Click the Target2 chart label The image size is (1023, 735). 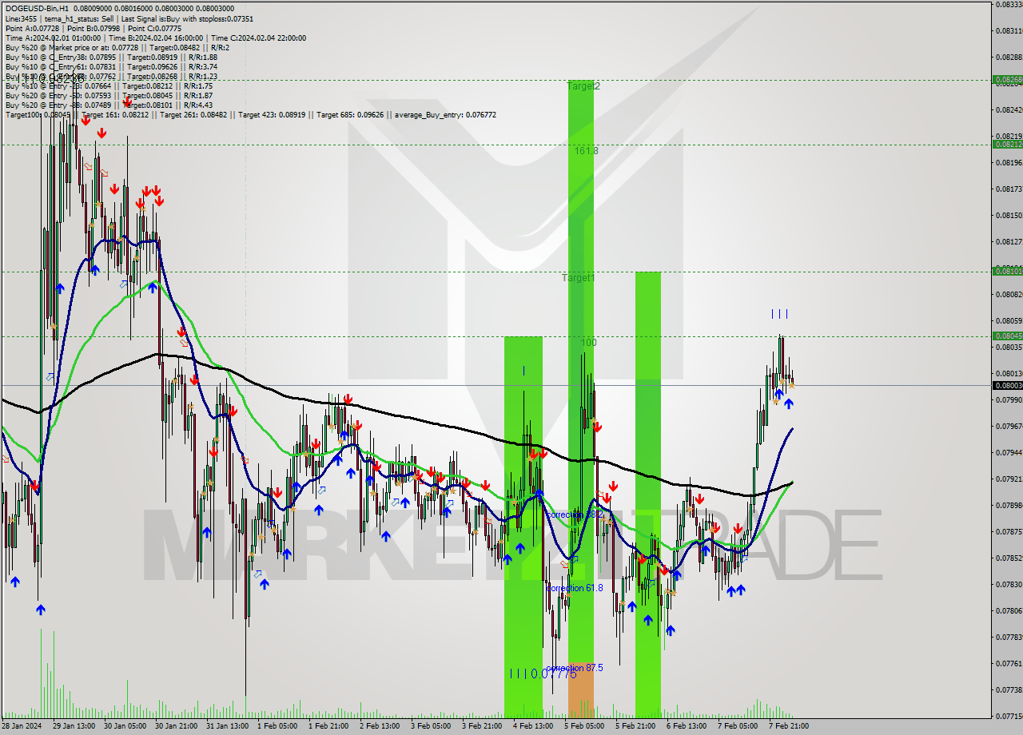click(583, 85)
